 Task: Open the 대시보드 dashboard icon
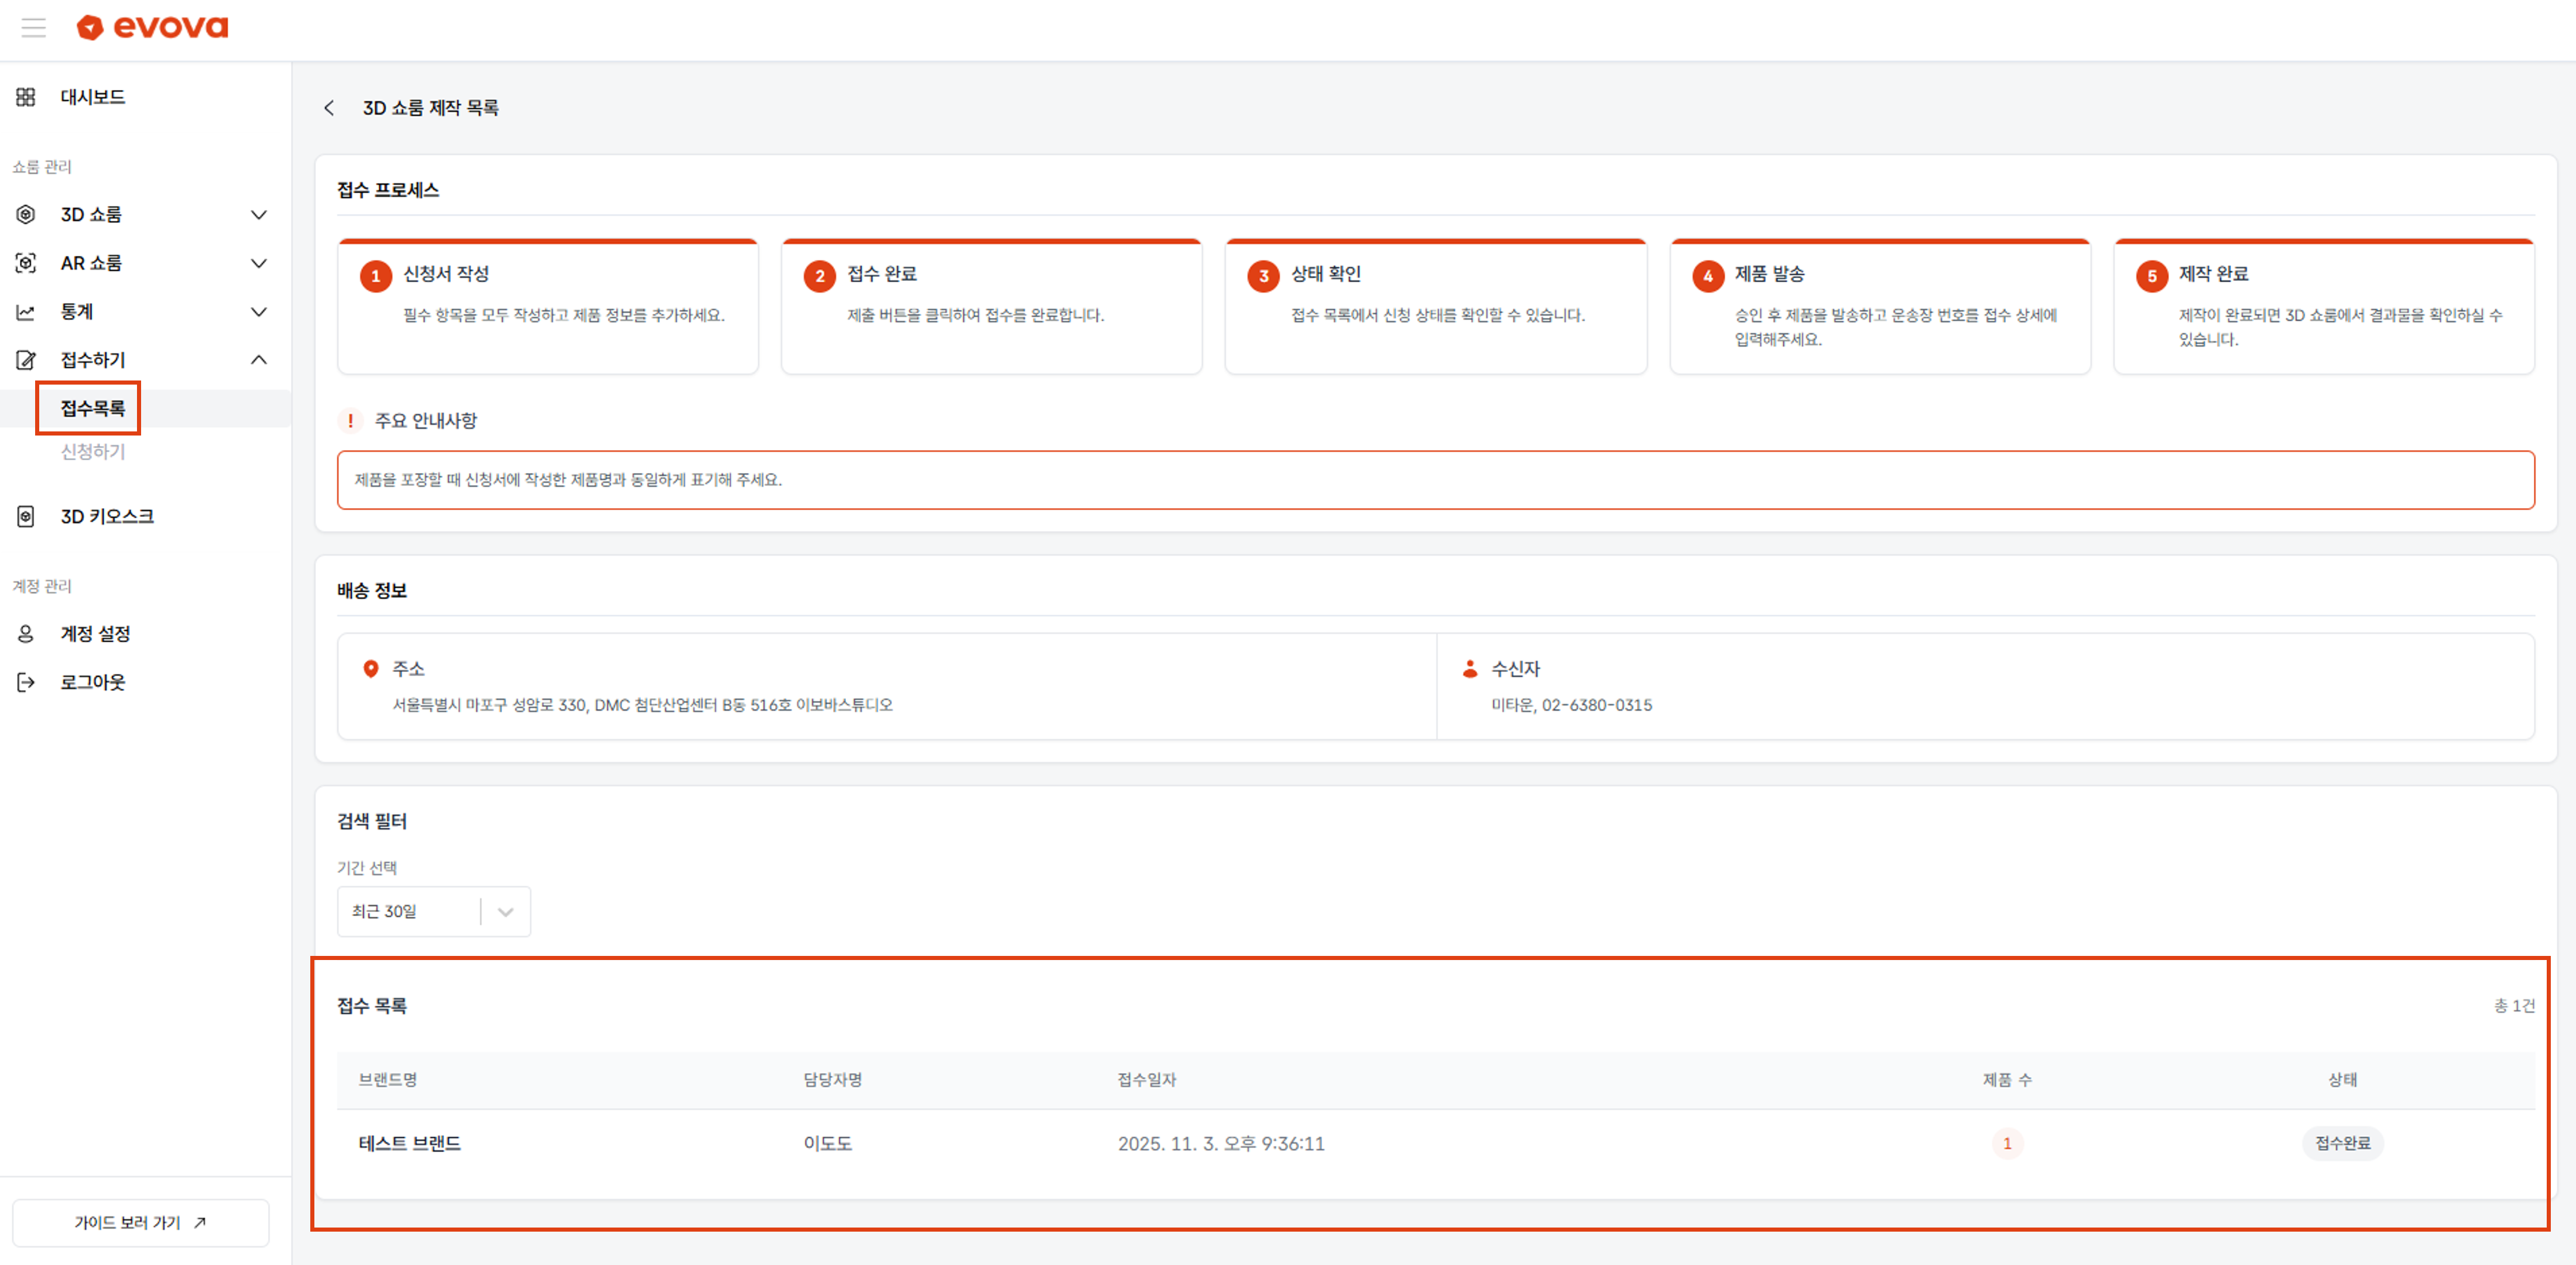(x=26, y=97)
